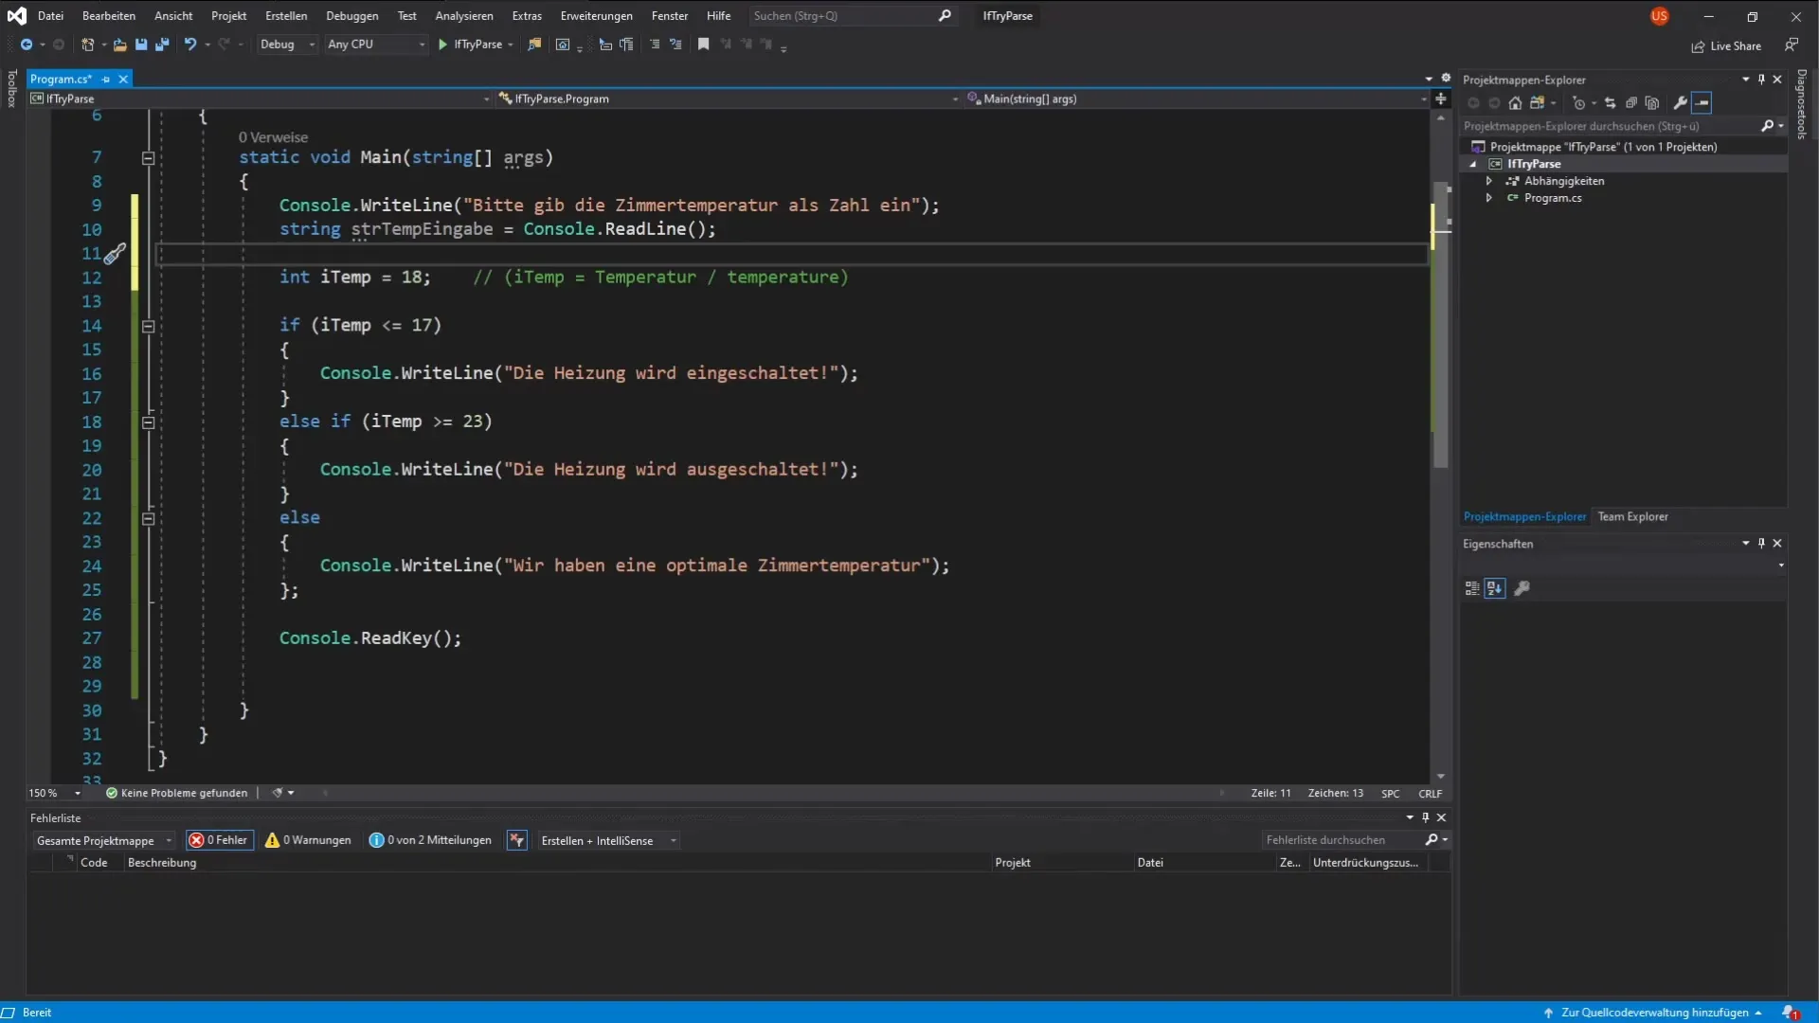
Task: Click the Preview Selected Items icon
Action: point(1702,103)
